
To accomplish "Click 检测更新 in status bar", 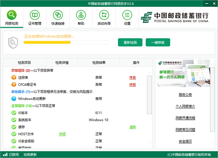I will coord(30,154).
